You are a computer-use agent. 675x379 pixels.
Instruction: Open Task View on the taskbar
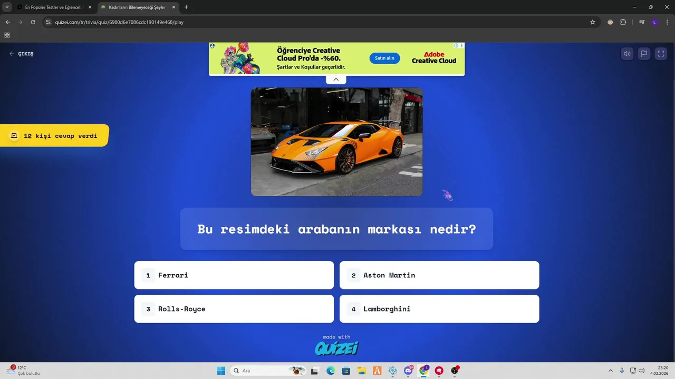click(x=315, y=371)
